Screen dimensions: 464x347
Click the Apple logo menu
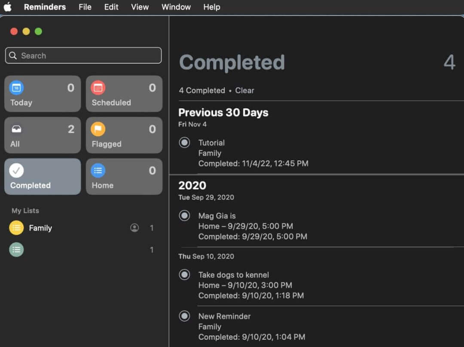click(8, 7)
